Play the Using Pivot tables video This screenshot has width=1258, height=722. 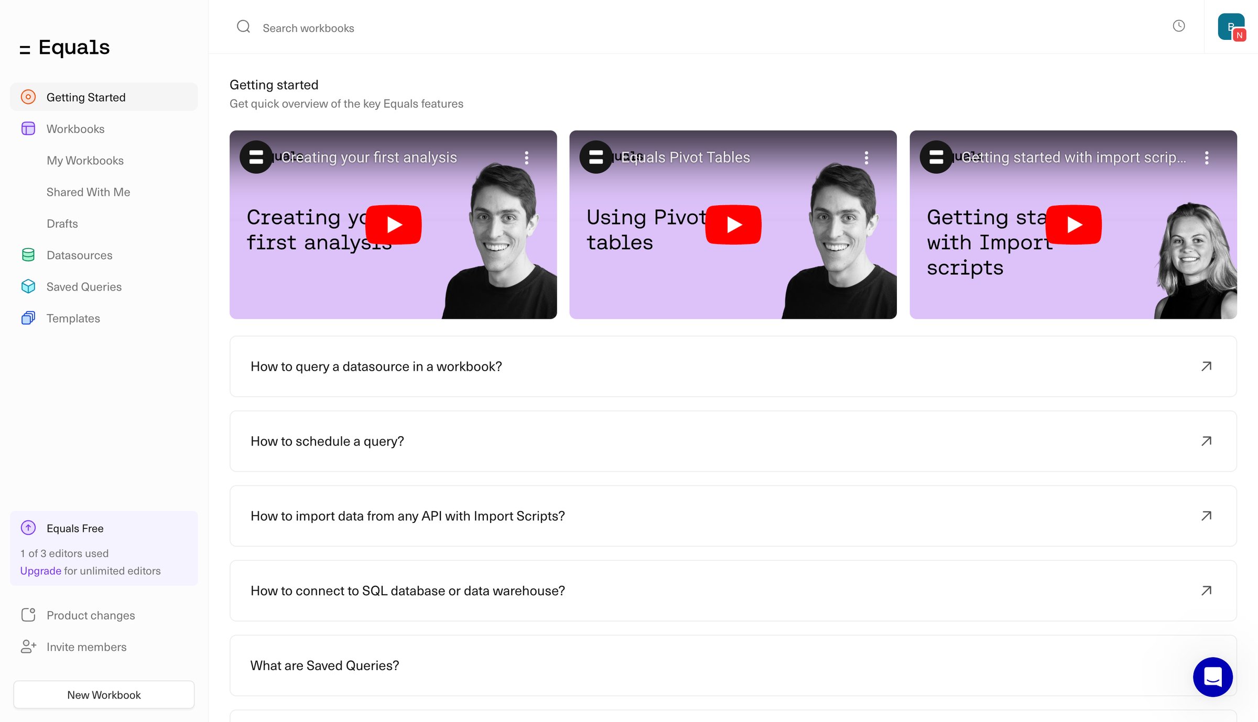coord(733,225)
